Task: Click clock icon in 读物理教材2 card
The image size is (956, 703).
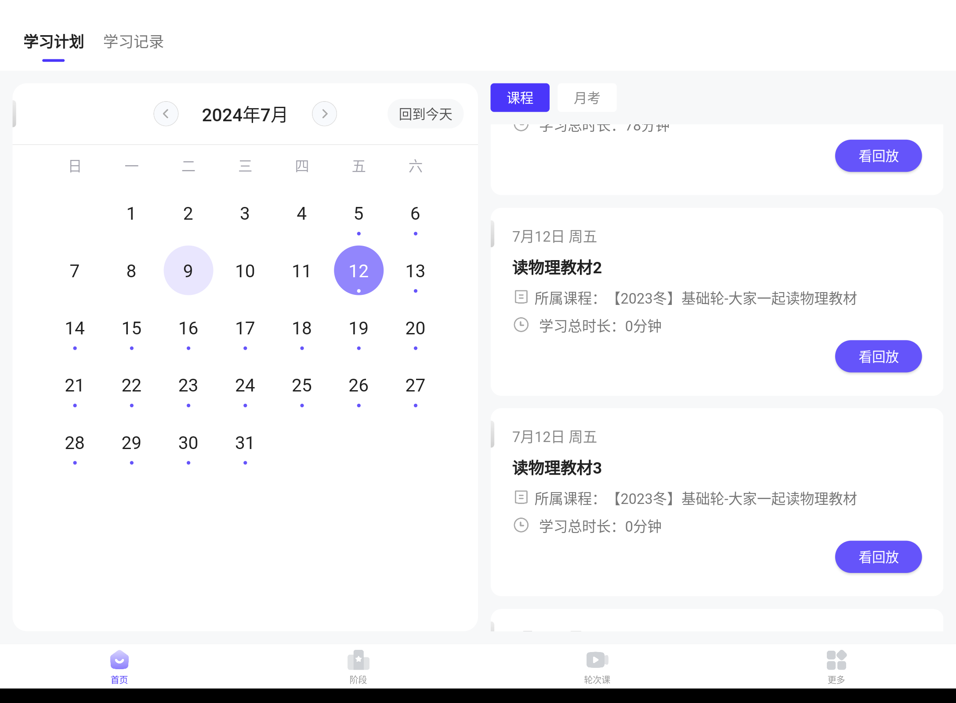Action: pos(521,325)
